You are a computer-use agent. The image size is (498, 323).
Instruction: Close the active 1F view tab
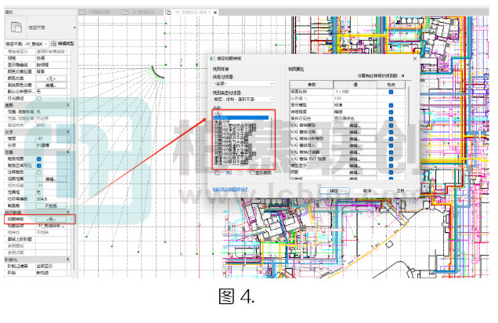point(215,13)
